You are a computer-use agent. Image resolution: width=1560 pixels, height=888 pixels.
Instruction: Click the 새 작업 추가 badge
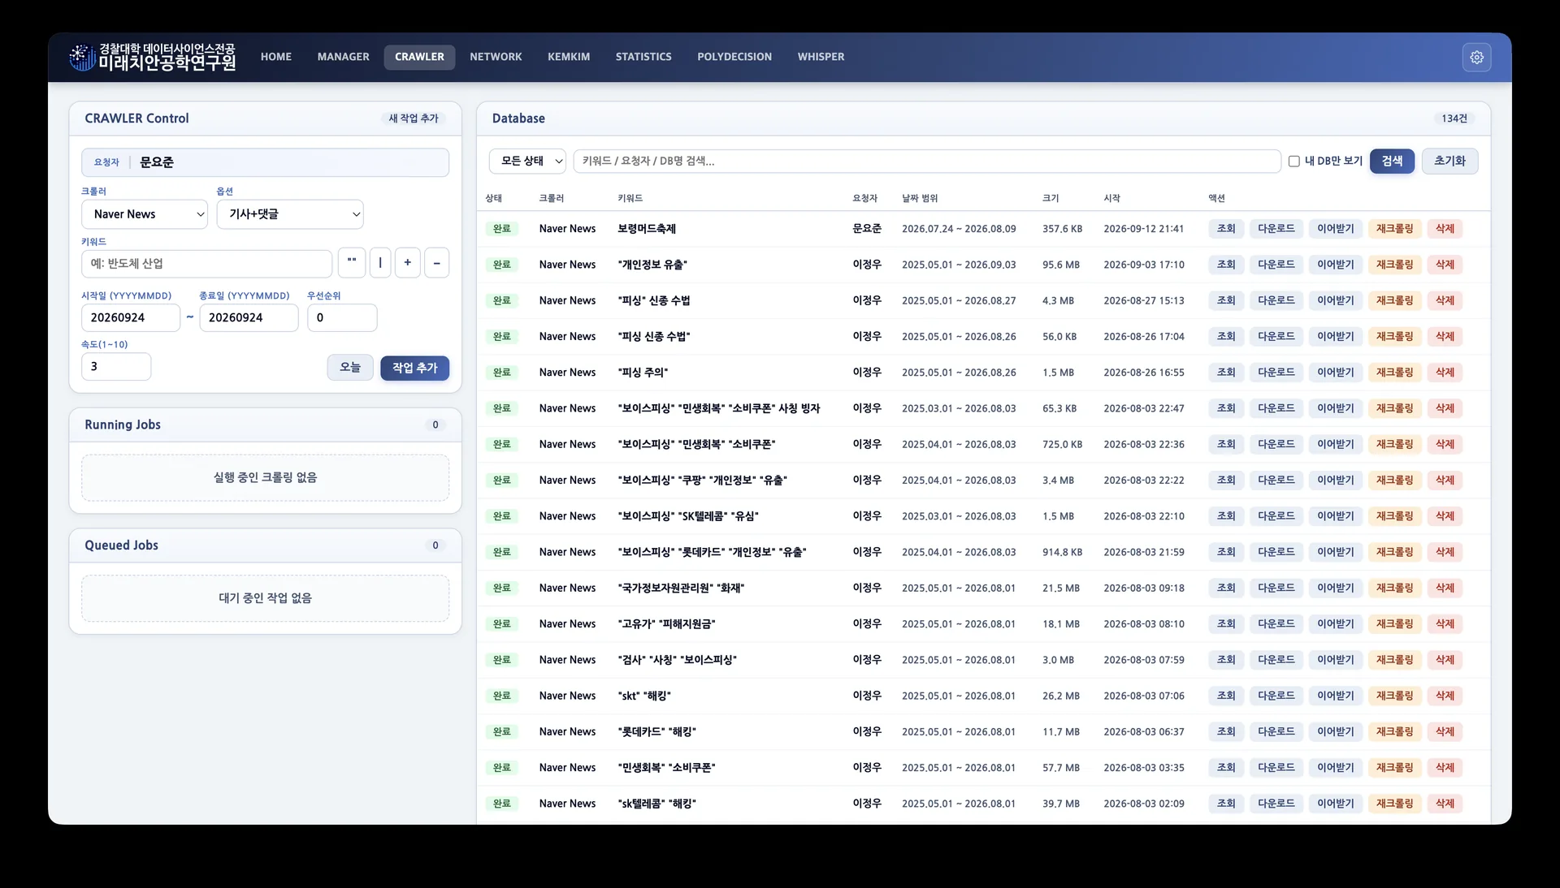414,119
